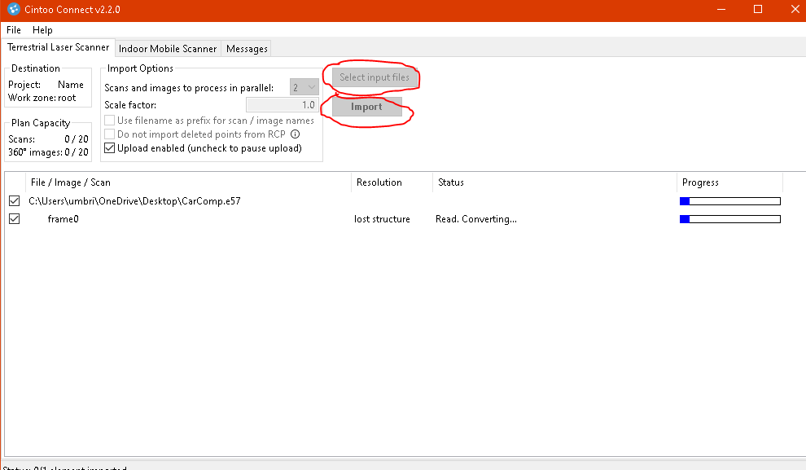Click the Import button
Screen dimensions: 806x470
tap(366, 107)
